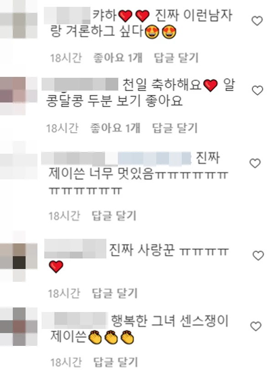Like the comment about wanting to marry

coord(257,21)
